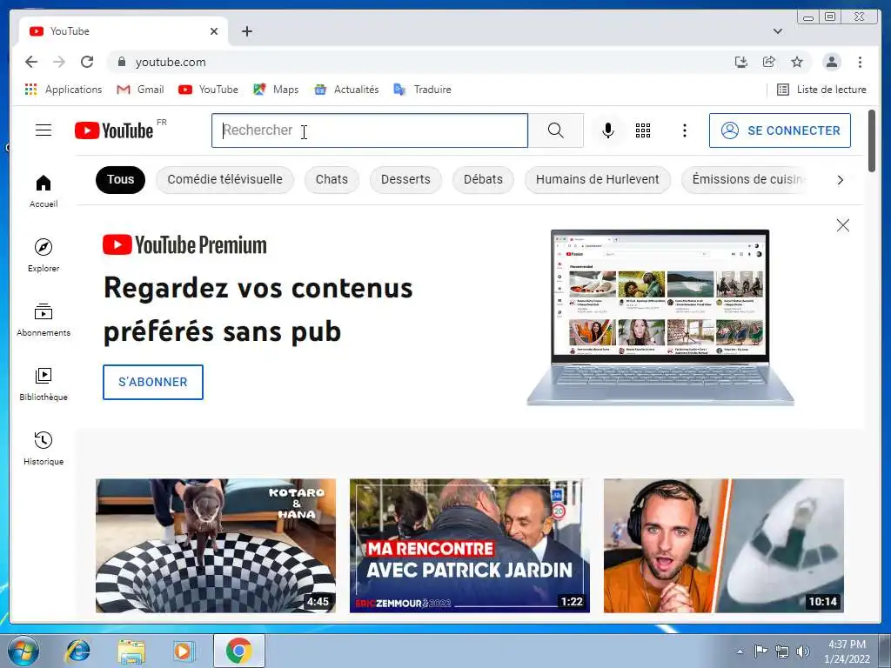The height and width of the screenshot is (668, 891).
Task: Open the volume speaker tray icon
Action: coord(803,651)
